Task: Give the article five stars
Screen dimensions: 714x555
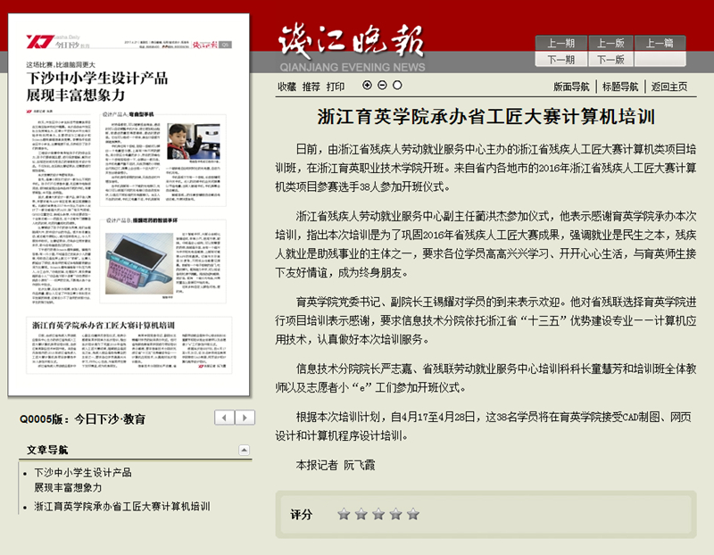Action: coord(413,514)
